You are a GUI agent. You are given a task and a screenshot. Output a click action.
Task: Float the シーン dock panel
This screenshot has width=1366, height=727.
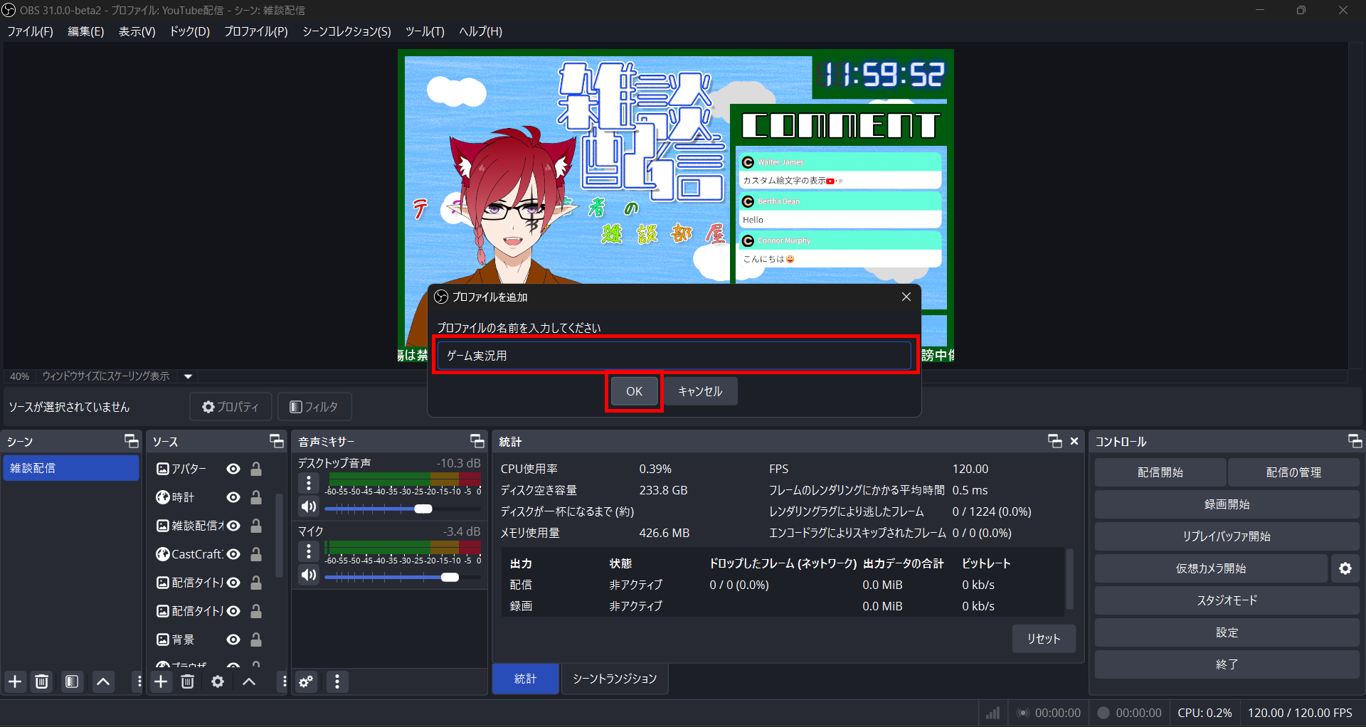(132, 441)
